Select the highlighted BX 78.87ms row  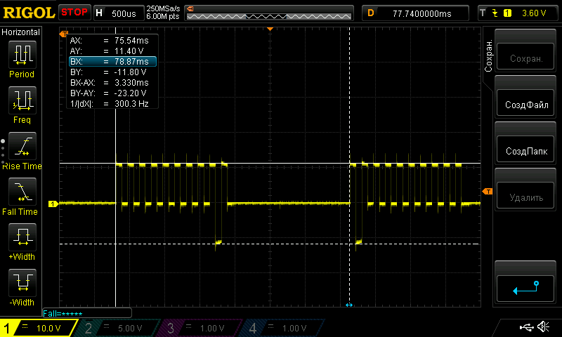tap(113, 62)
